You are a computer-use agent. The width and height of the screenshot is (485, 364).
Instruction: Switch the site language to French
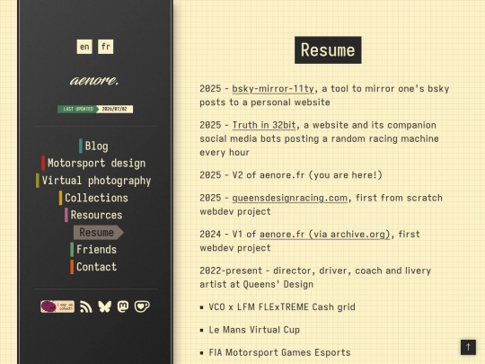pos(105,47)
